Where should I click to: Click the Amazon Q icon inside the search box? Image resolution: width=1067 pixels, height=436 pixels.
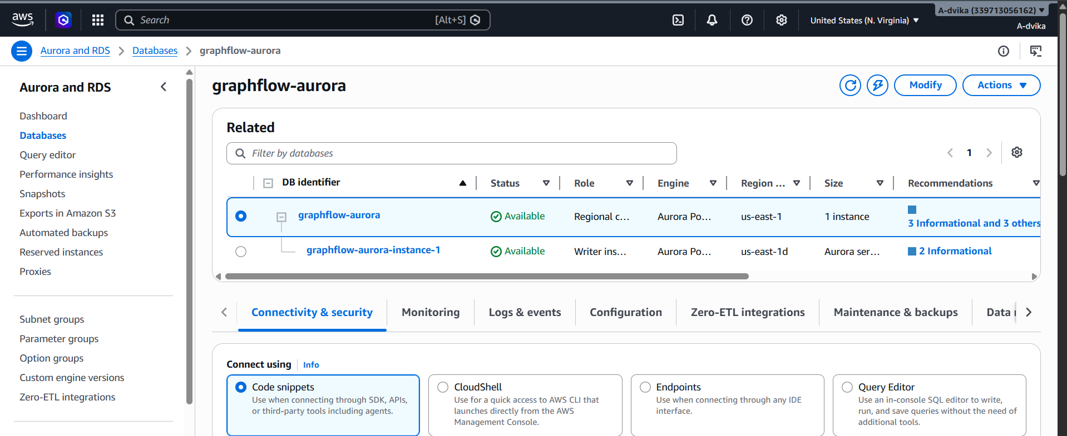tap(475, 20)
